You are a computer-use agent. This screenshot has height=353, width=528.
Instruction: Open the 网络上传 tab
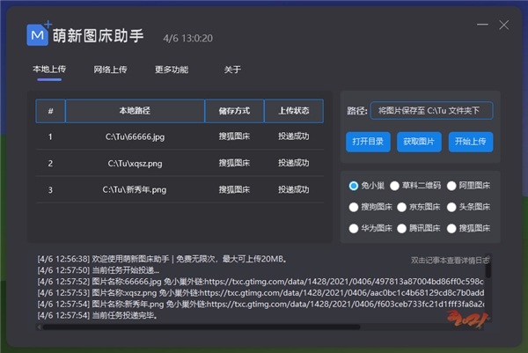[109, 69]
